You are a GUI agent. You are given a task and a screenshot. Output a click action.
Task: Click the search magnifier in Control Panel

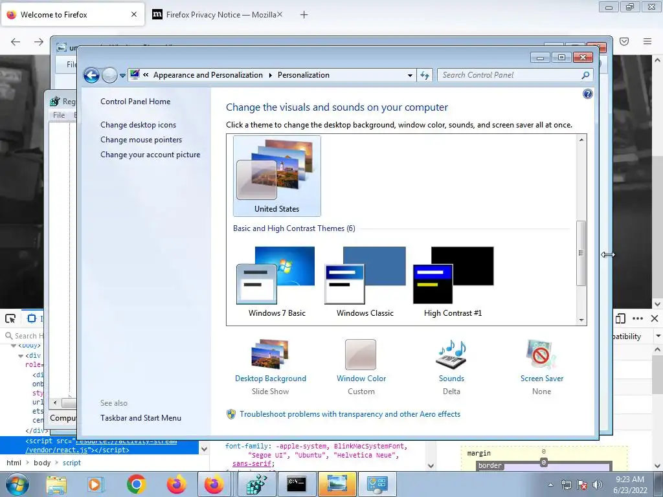point(585,75)
